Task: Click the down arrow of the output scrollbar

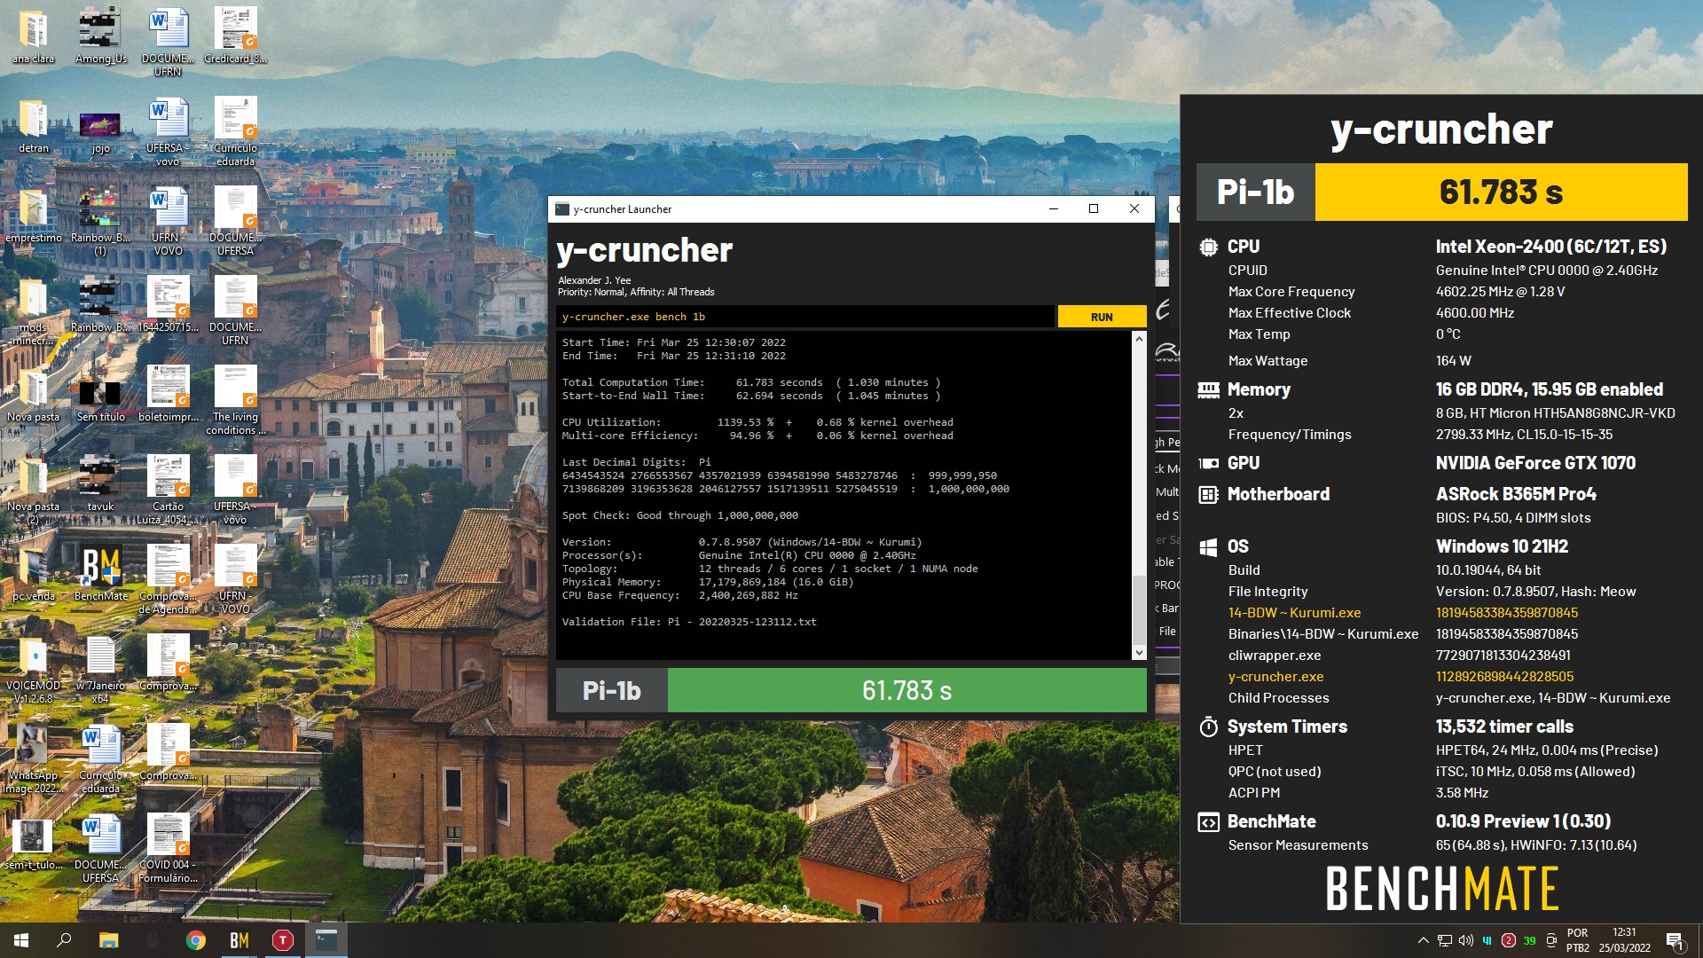Action: point(1139,653)
